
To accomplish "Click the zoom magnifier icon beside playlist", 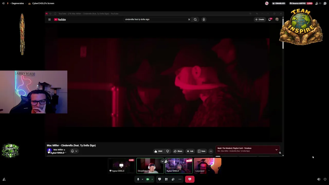I will tap(280, 153).
